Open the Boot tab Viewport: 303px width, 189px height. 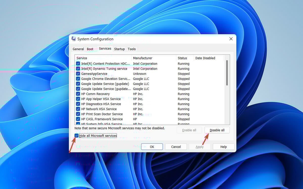(x=90, y=49)
